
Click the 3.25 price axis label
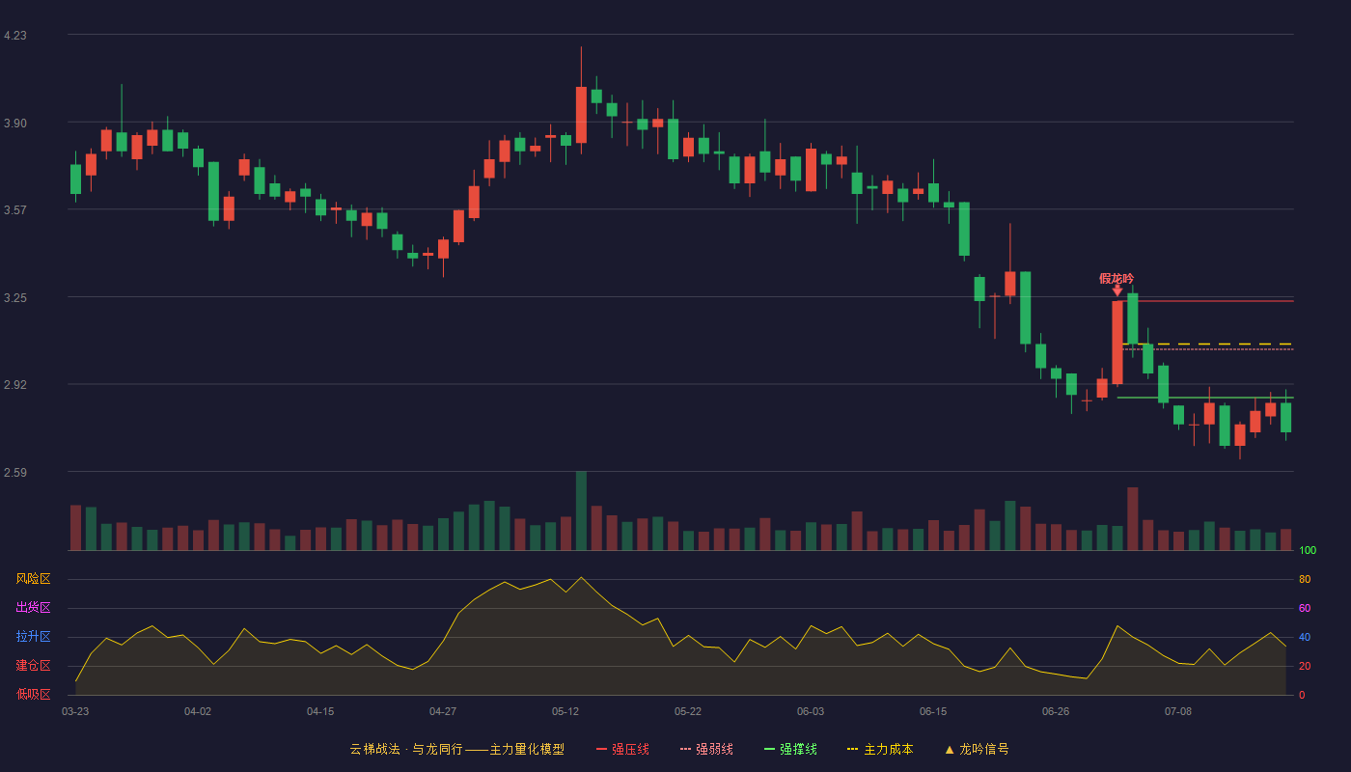pos(15,298)
